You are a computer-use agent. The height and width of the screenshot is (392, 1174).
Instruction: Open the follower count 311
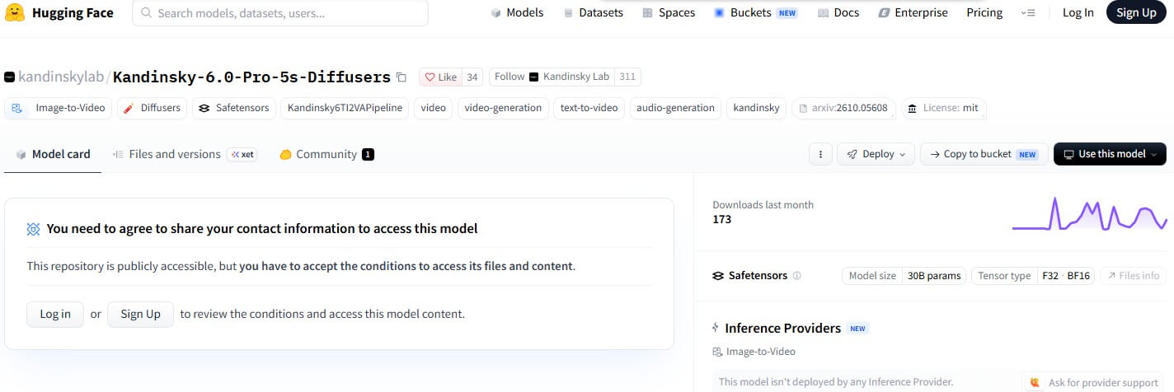[627, 77]
